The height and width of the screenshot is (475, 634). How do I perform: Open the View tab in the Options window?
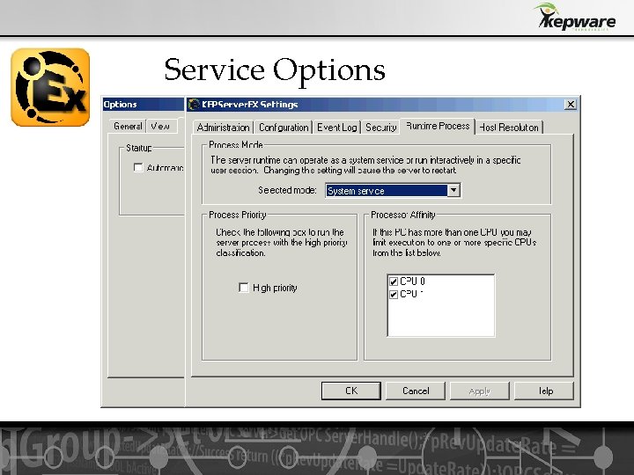160,126
